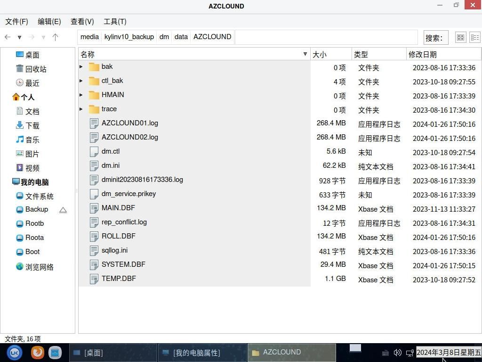Open Roota volume in sidebar
Screen dimensions: 482x362
[30, 238]
